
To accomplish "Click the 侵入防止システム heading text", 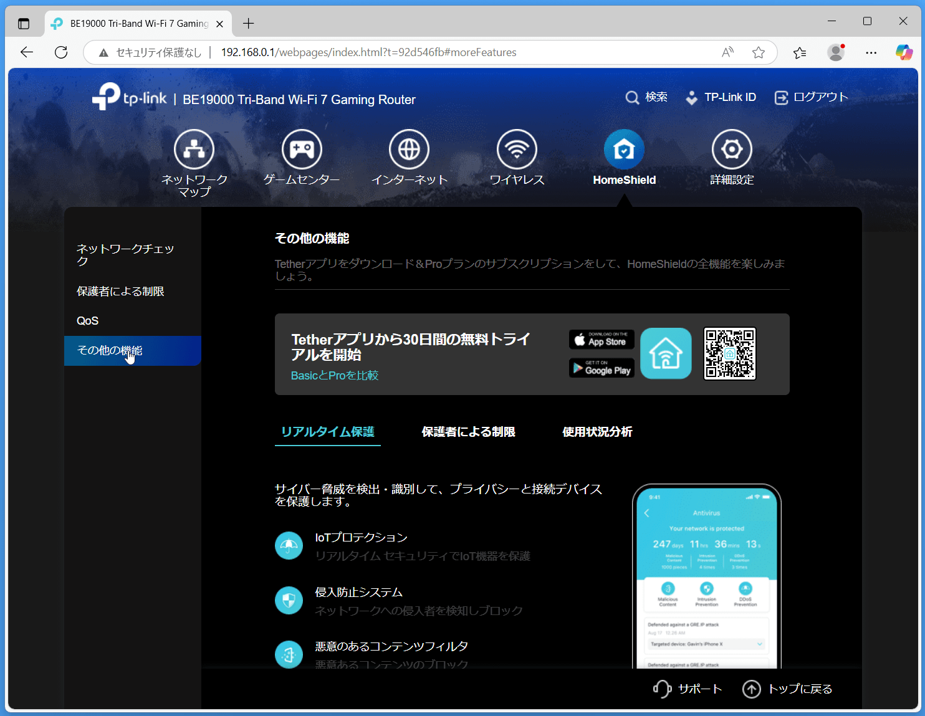I will point(359,593).
